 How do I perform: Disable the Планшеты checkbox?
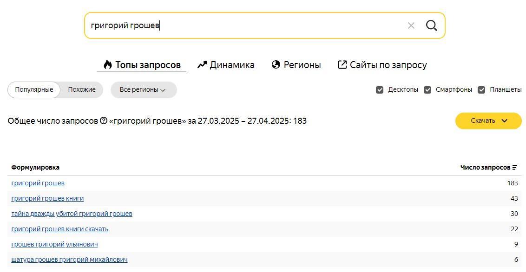point(481,90)
